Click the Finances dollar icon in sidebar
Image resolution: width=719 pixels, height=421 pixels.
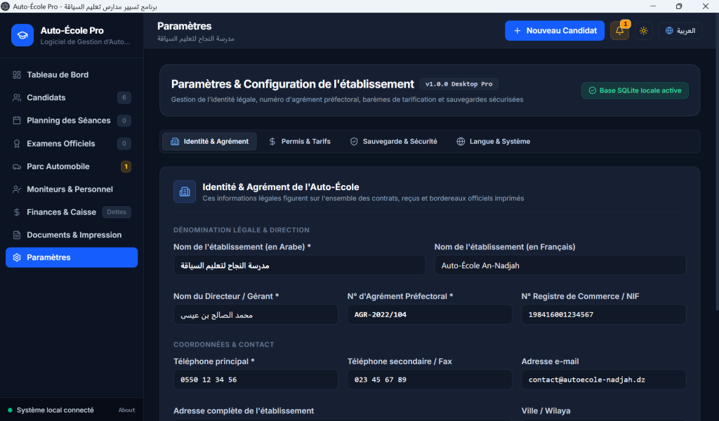pyautogui.click(x=17, y=212)
